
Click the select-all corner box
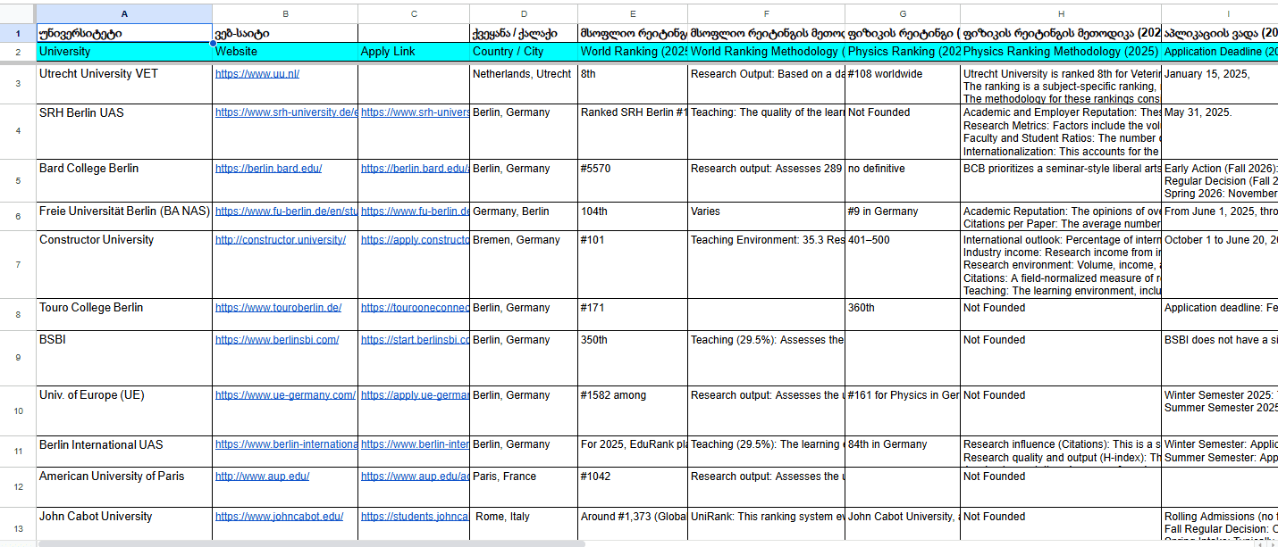point(18,13)
